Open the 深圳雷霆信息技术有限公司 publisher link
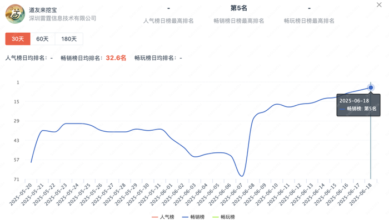The image size is (389, 221). 62,18
